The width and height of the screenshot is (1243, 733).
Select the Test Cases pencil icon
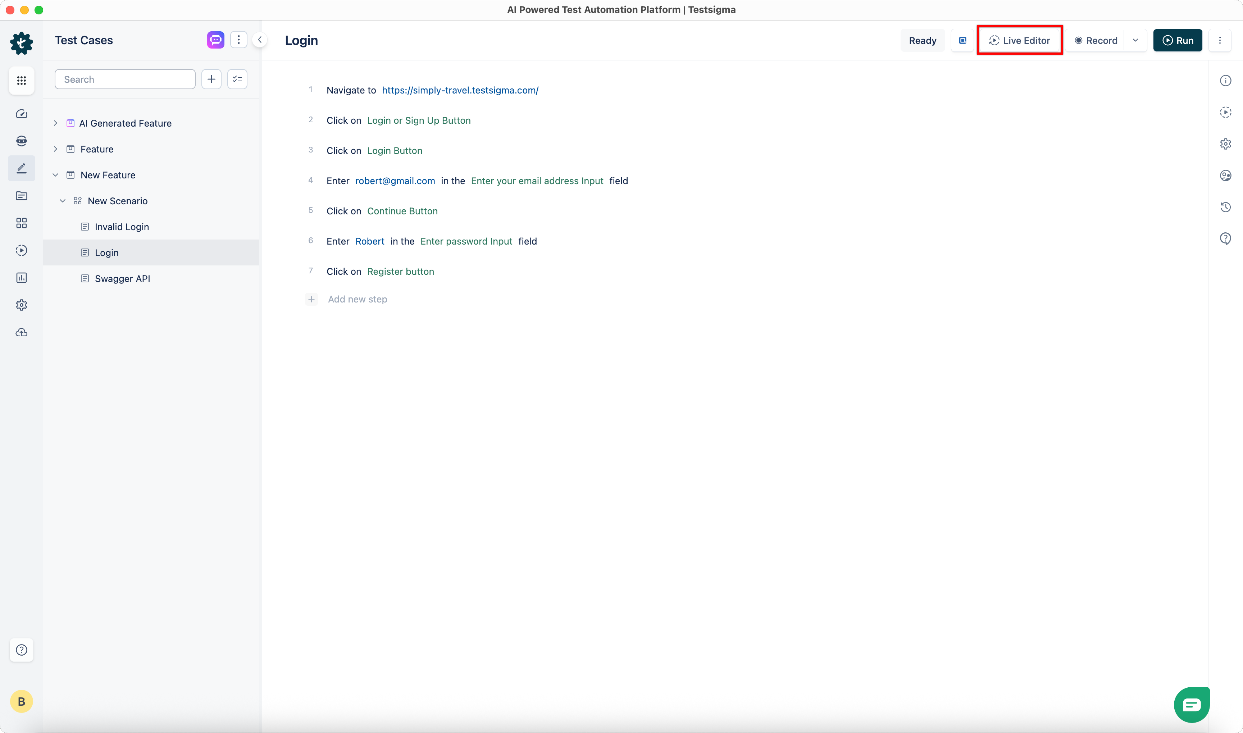[x=21, y=168]
